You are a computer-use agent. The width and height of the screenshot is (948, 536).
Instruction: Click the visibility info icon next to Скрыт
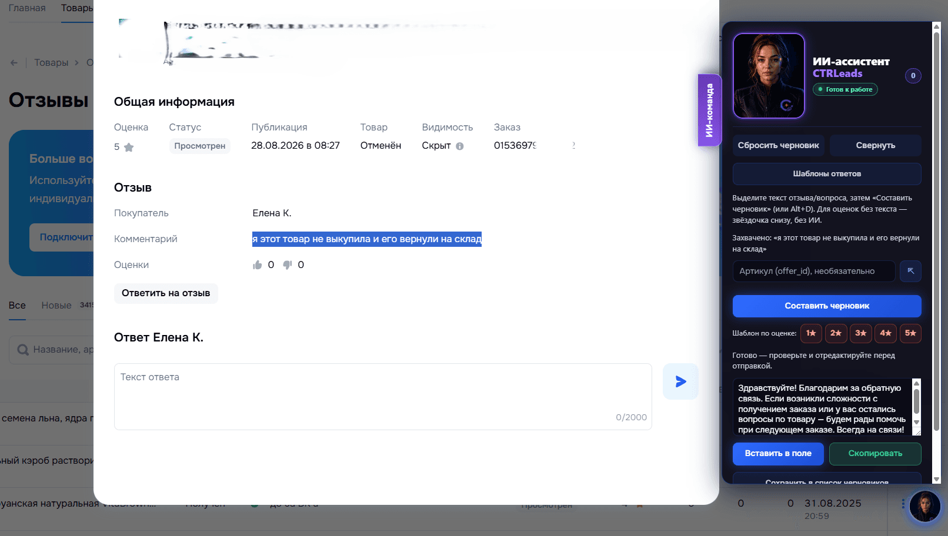[460, 146]
